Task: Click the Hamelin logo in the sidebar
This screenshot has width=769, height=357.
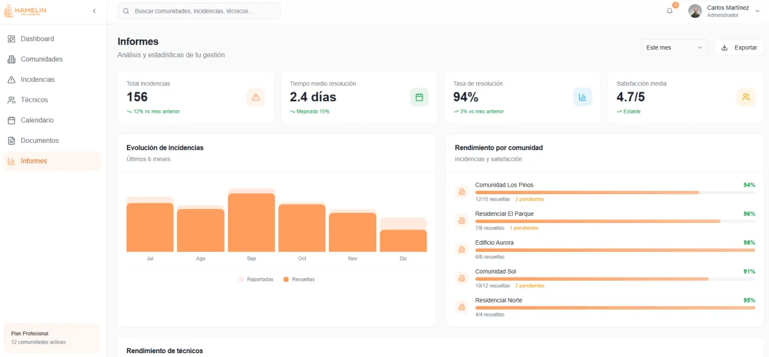Action: point(26,11)
